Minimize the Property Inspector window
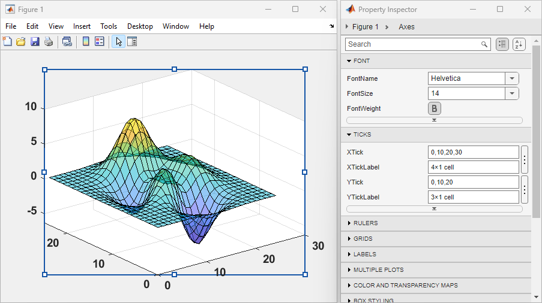 pos(473,10)
